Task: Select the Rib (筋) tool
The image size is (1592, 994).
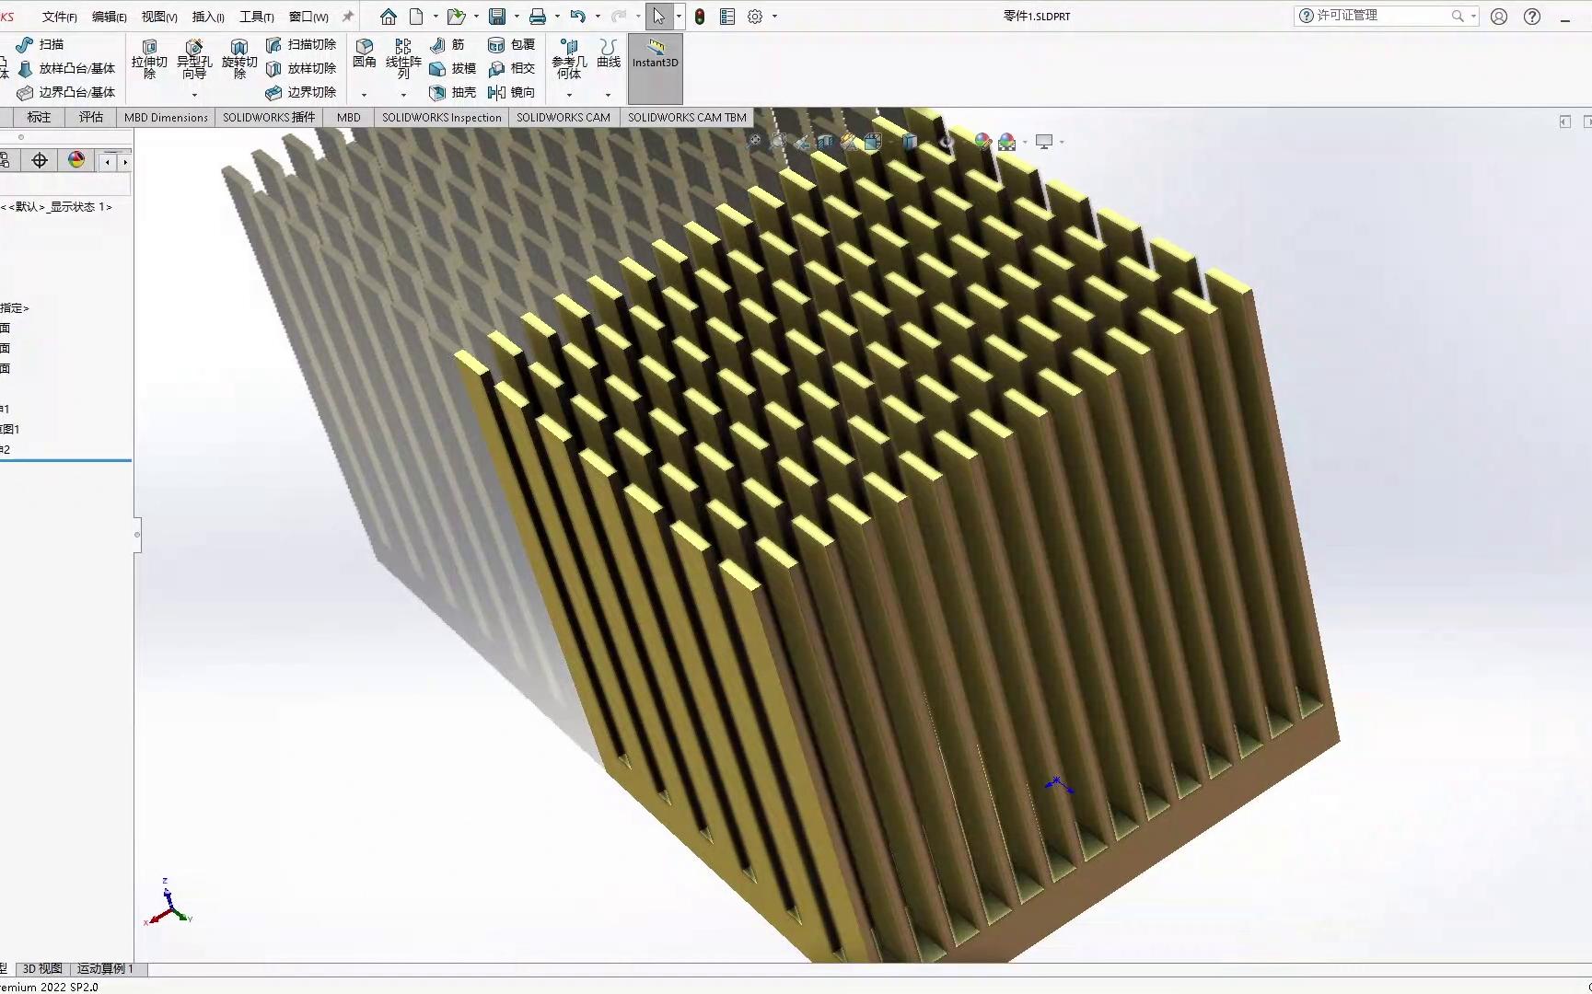Action: (x=449, y=43)
